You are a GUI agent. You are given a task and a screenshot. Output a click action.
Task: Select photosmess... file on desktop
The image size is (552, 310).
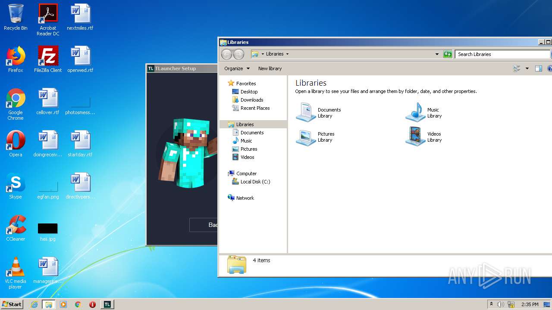coord(80,105)
